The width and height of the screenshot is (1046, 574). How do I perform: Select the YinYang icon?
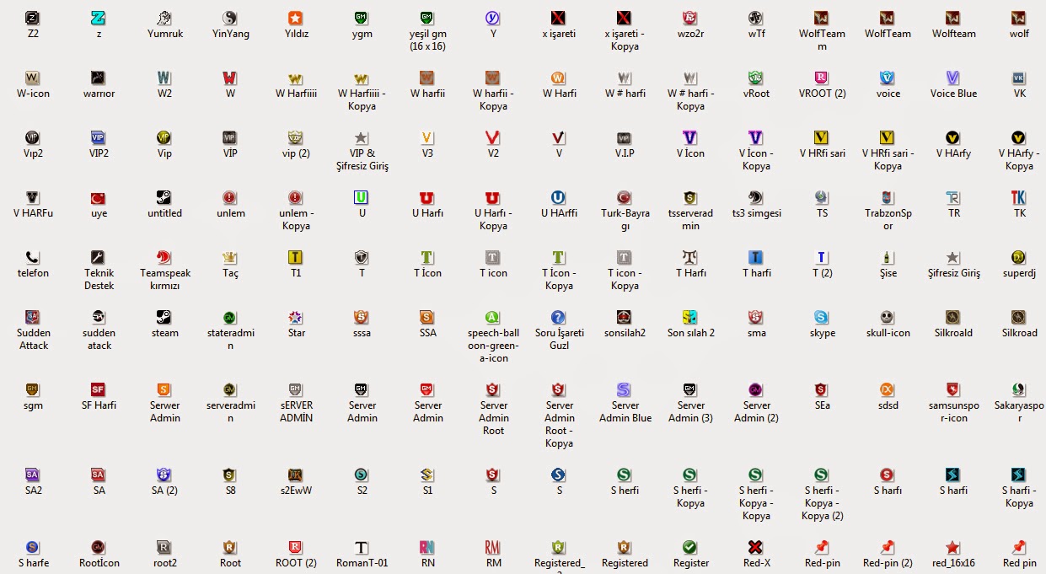coord(229,19)
